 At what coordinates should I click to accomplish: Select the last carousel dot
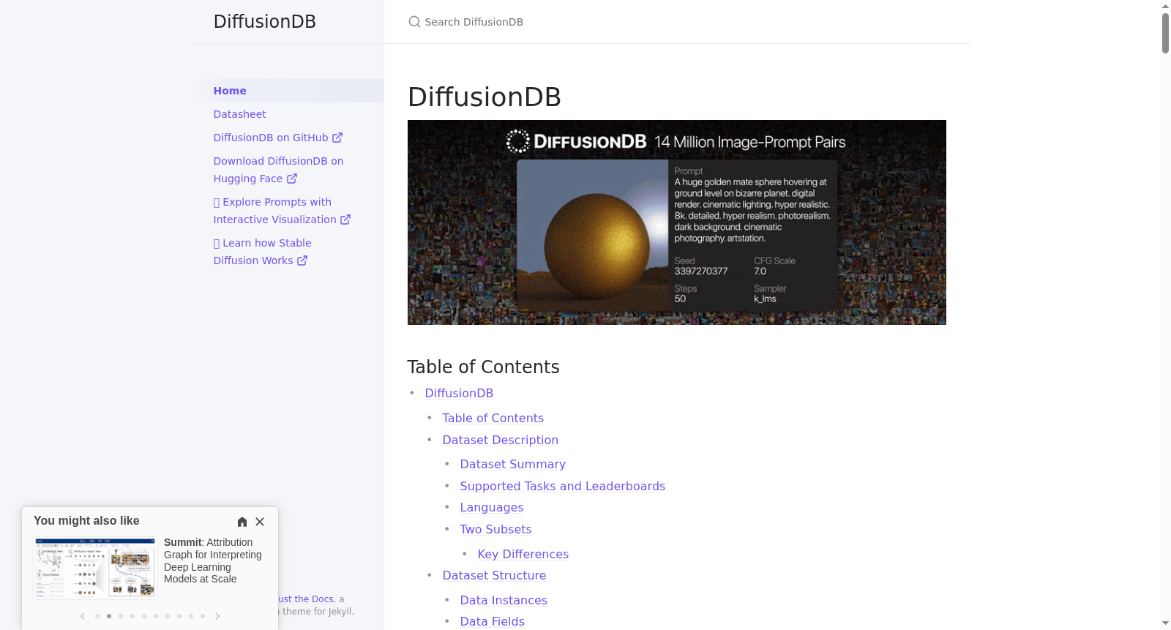[203, 616]
